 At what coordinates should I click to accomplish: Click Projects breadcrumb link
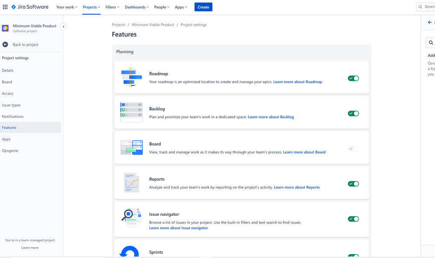[119, 25]
